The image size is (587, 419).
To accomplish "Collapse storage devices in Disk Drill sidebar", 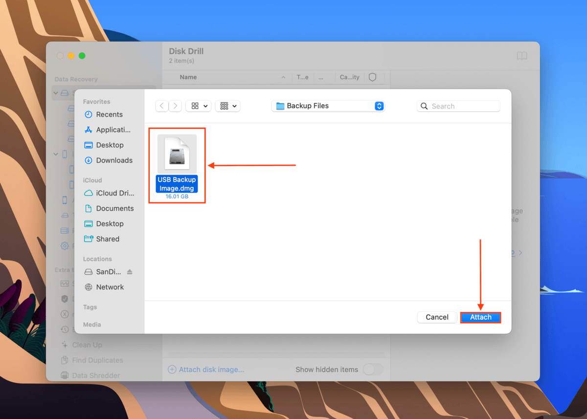I will click(56, 93).
